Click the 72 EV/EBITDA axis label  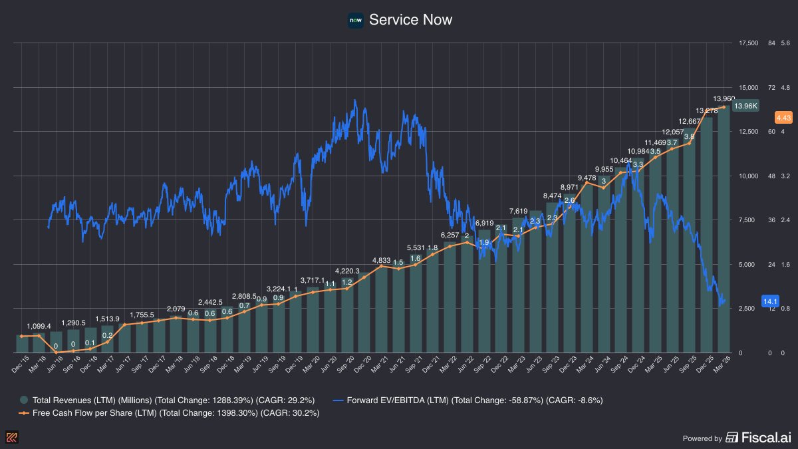click(772, 88)
